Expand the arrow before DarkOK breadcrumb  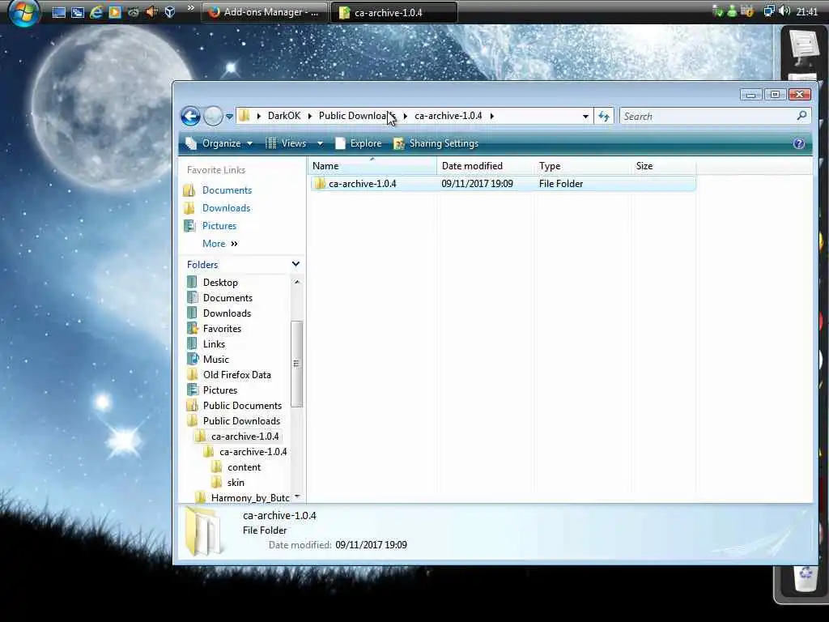(x=258, y=116)
